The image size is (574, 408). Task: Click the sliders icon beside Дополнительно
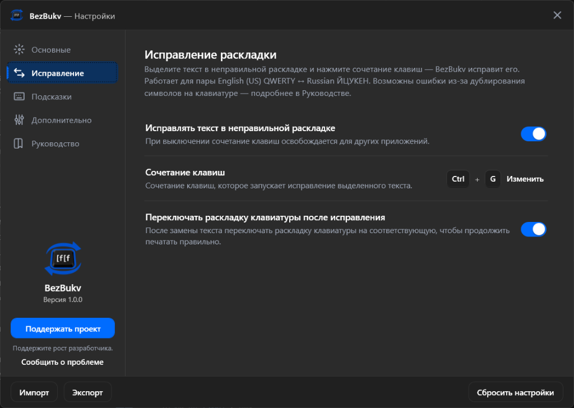click(19, 120)
